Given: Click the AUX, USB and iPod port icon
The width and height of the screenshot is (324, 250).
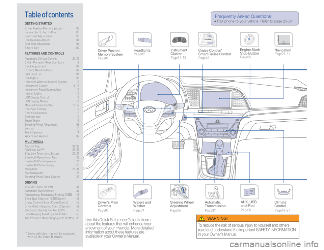Looking at the screenshot, I should (249, 192).
